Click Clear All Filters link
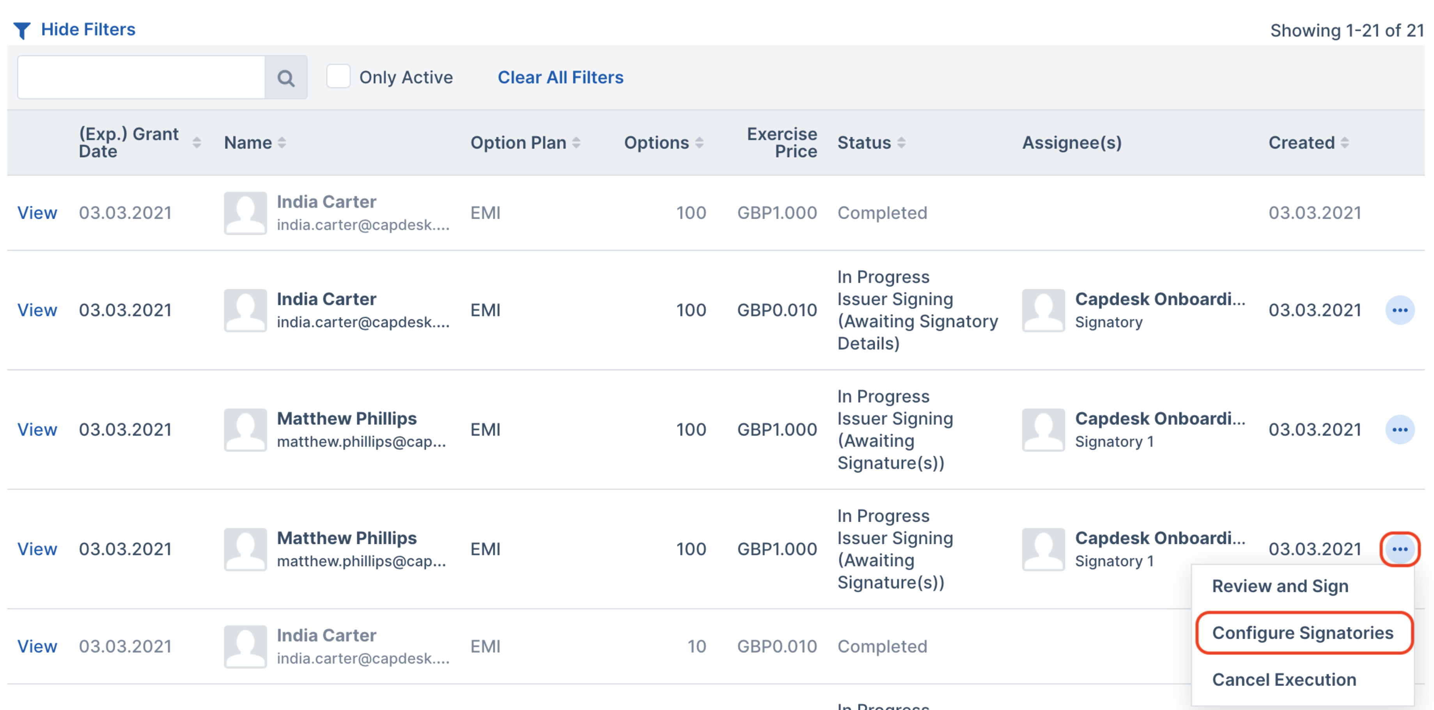Viewport: 1434px width, 710px height. point(560,77)
